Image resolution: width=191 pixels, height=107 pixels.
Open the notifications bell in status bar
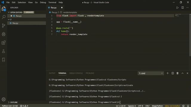pyautogui.click(x=188, y=106)
